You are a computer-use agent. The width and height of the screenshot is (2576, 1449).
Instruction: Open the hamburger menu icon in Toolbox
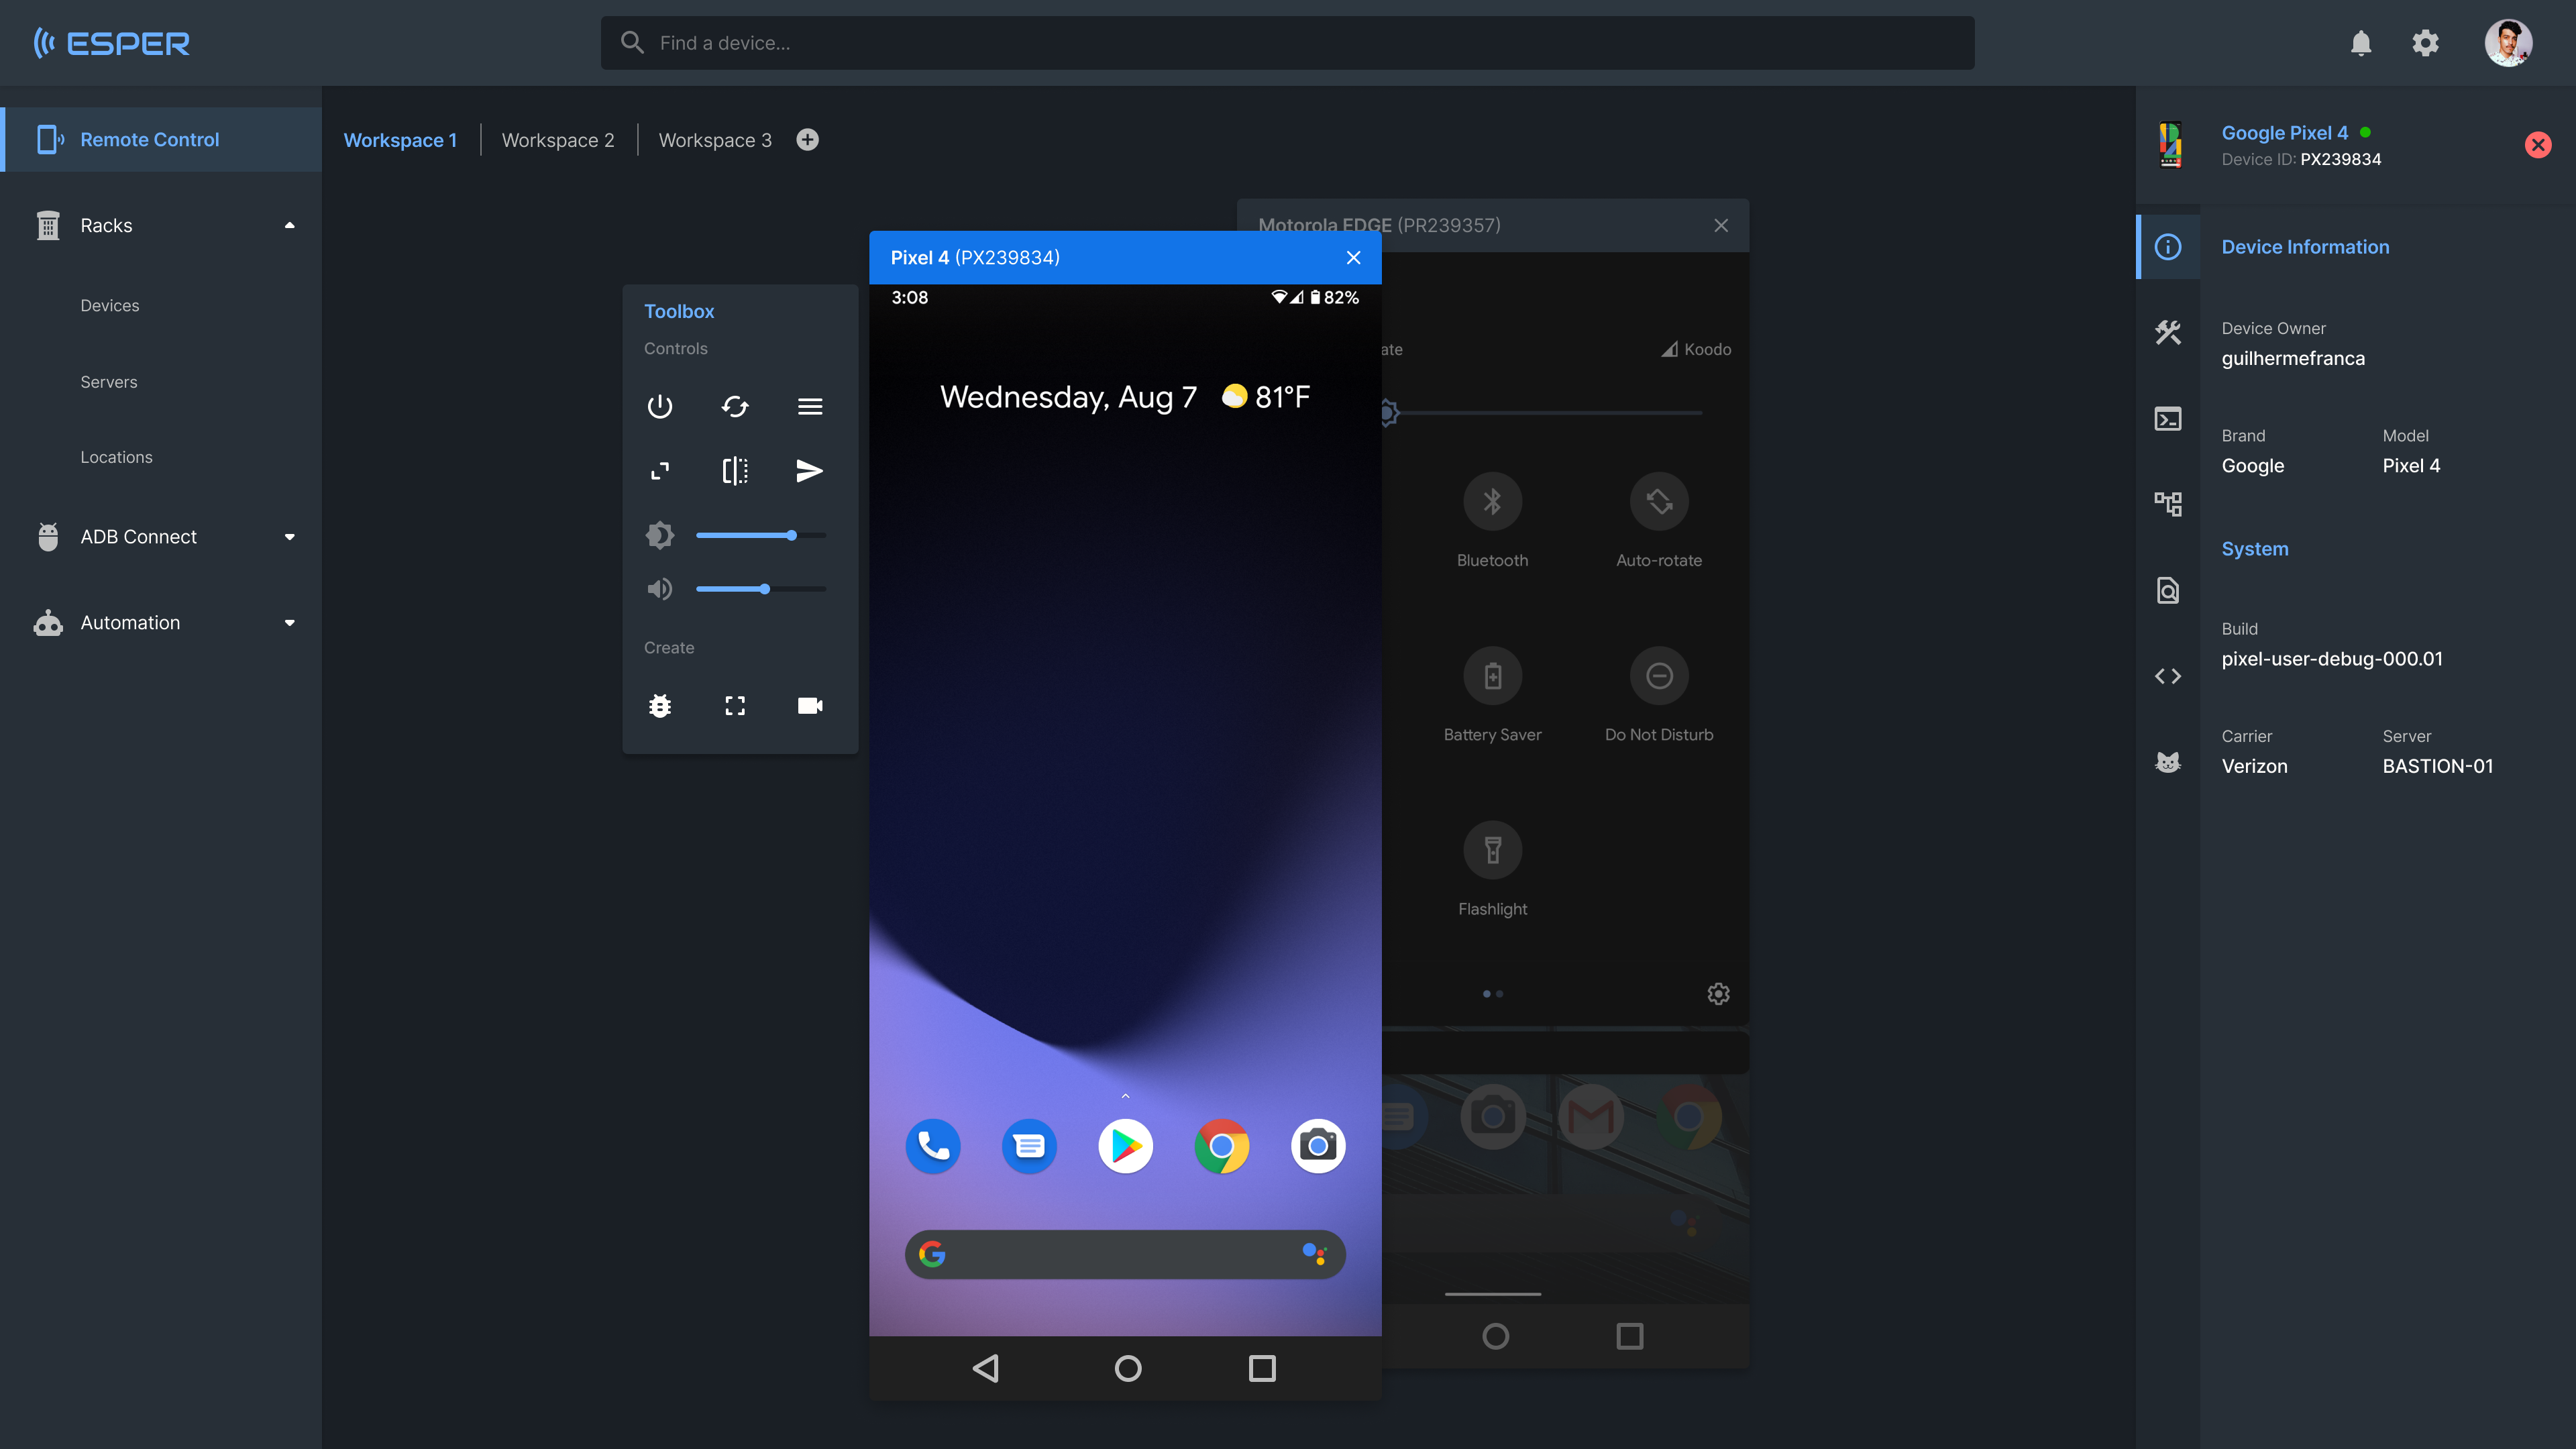click(810, 407)
